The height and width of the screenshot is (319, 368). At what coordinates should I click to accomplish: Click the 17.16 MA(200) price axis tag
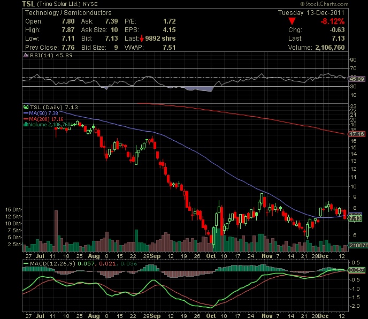click(357, 134)
